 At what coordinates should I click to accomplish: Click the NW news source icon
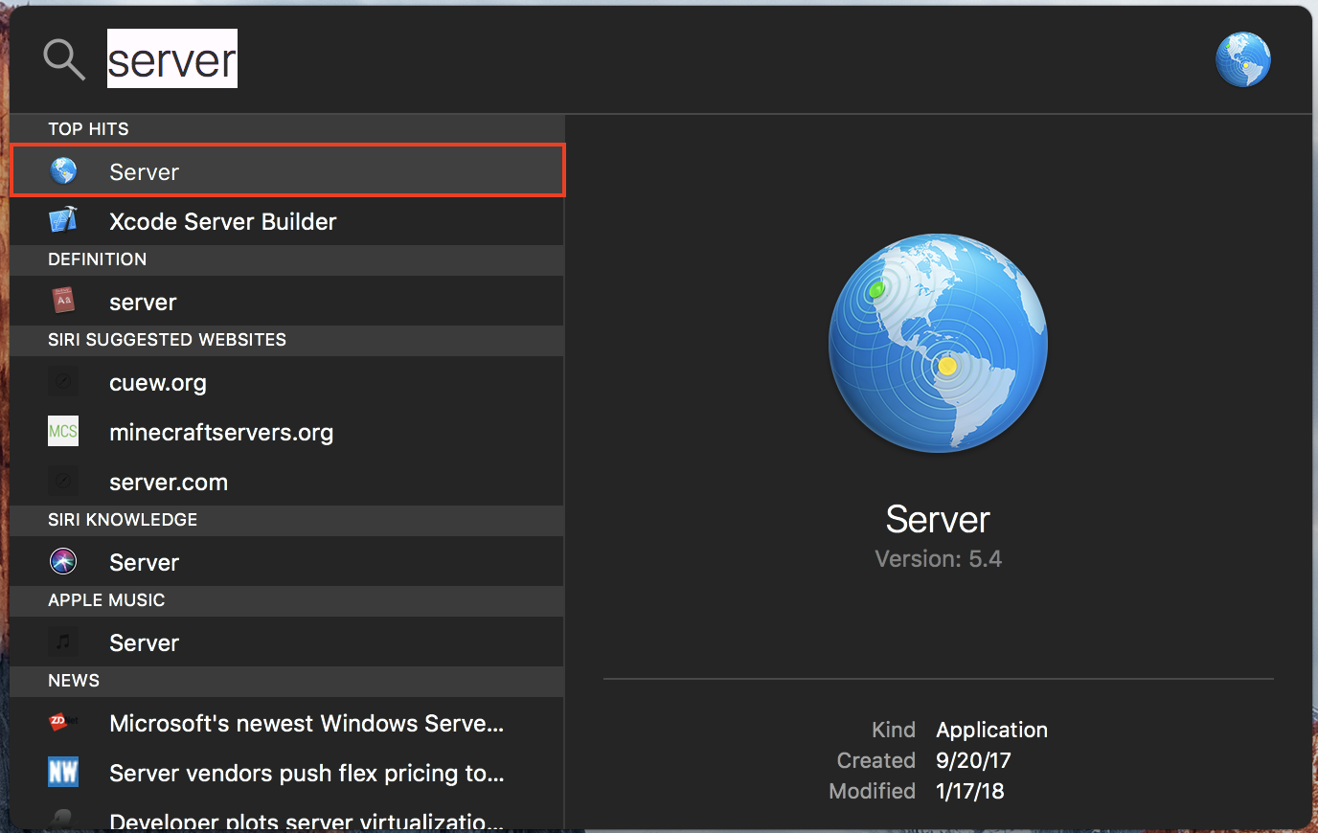point(63,773)
